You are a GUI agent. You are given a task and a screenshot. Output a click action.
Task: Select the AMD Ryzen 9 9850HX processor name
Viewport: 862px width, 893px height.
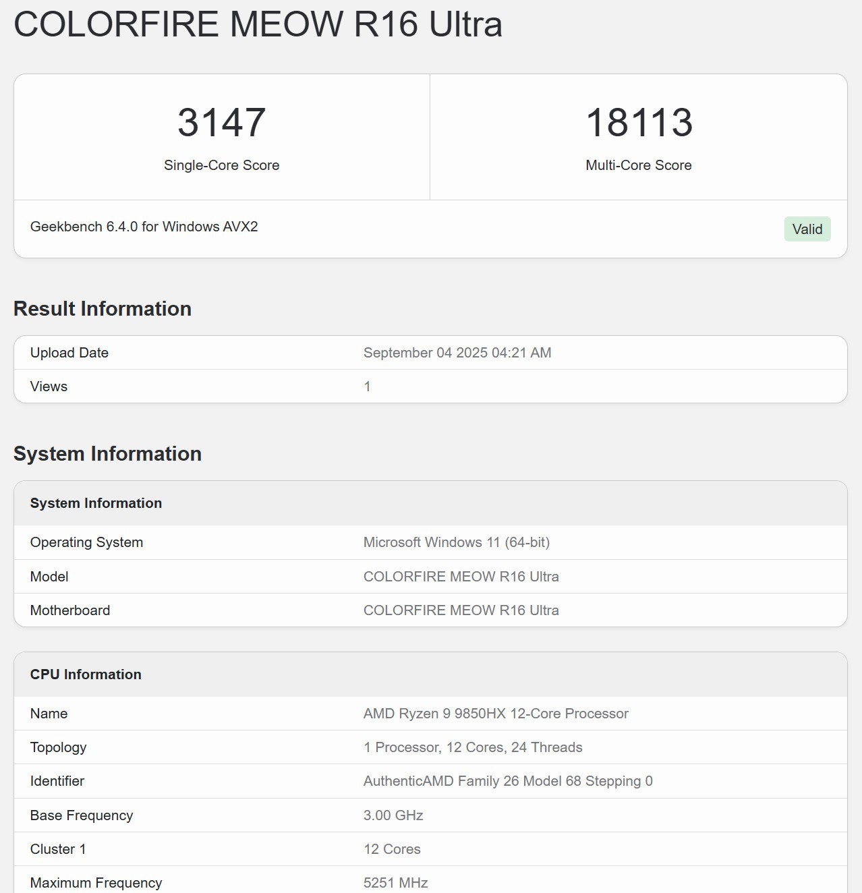click(x=495, y=714)
